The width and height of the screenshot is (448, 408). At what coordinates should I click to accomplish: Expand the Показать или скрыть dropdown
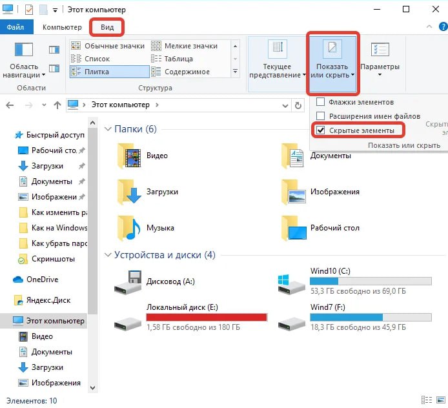pyautogui.click(x=332, y=63)
